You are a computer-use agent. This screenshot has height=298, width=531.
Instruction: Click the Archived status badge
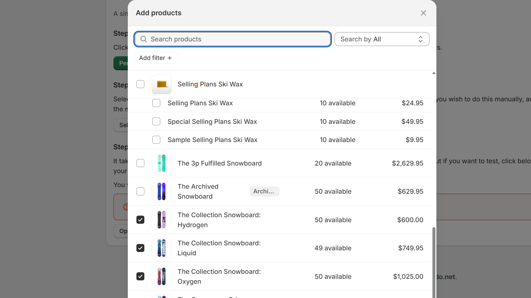pyautogui.click(x=264, y=191)
